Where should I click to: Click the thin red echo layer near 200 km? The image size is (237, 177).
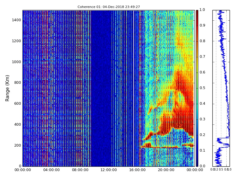point(165,147)
